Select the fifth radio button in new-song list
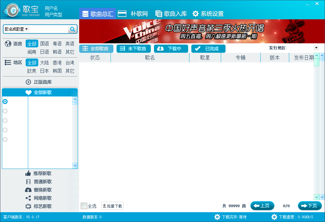This screenshot has width=325, height=222. [5, 139]
